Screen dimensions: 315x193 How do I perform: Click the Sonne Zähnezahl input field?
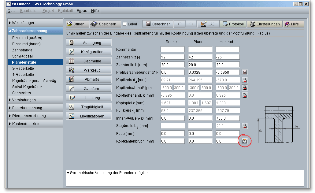(172, 57)
